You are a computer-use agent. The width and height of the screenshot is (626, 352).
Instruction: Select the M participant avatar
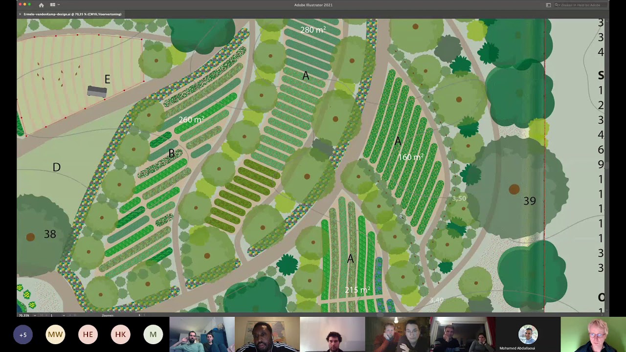[x=153, y=334]
